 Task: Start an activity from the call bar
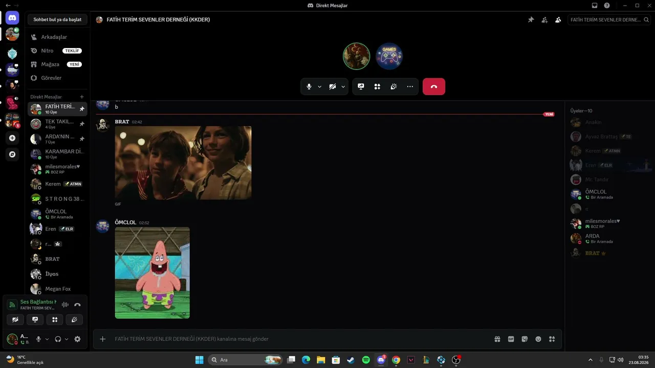[377, 86]
